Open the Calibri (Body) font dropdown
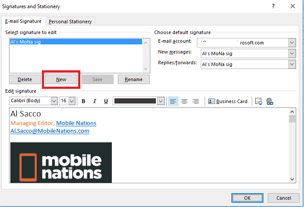This screenshot has width=304, height=207. pos(54,101)
